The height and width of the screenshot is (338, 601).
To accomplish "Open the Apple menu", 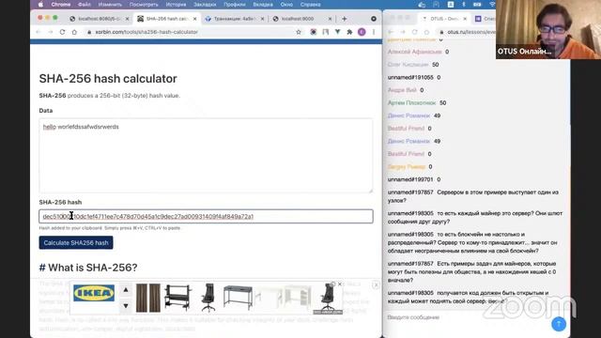I will 41,5.
